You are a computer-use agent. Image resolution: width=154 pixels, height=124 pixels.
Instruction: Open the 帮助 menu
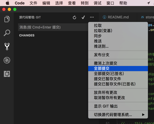click(x=123, y=3)
